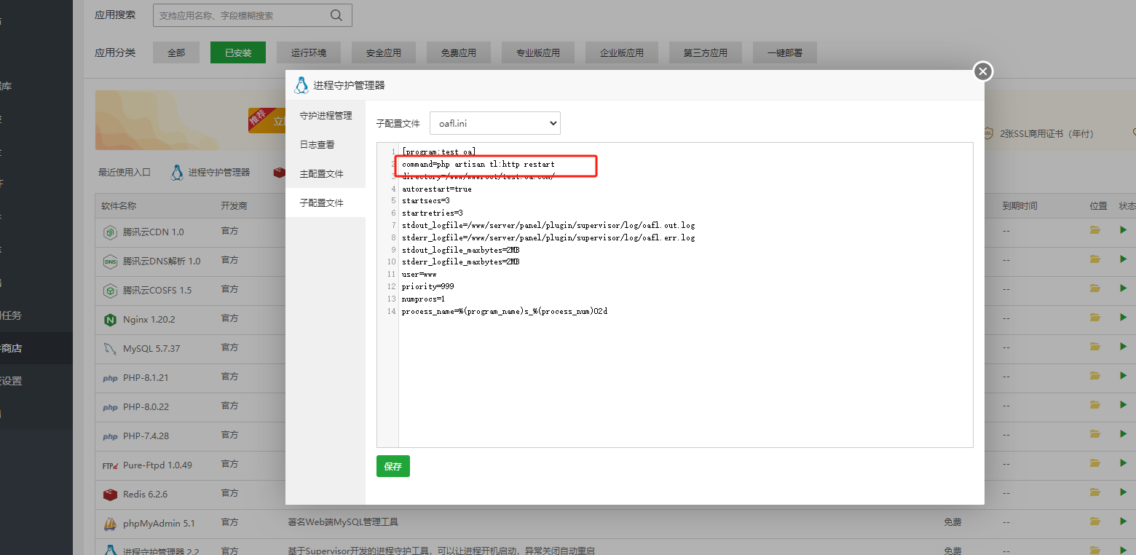Toggle status arrow in Redis row
1136x555 pixels.
1123,492
